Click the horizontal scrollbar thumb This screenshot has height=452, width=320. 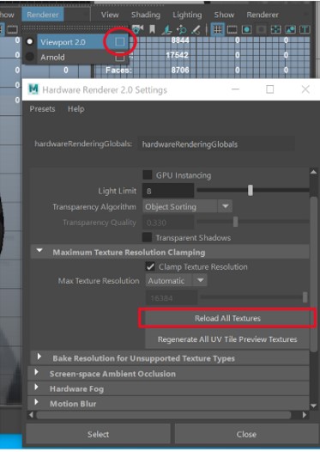(164, 415)
